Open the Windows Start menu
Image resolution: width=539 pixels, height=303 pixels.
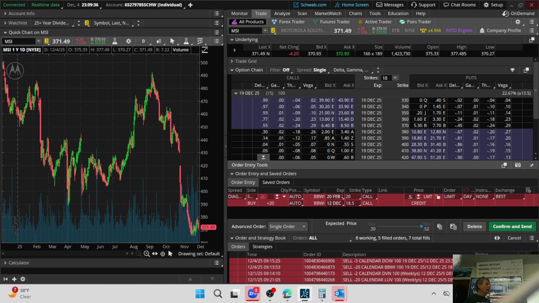point(200,293)
